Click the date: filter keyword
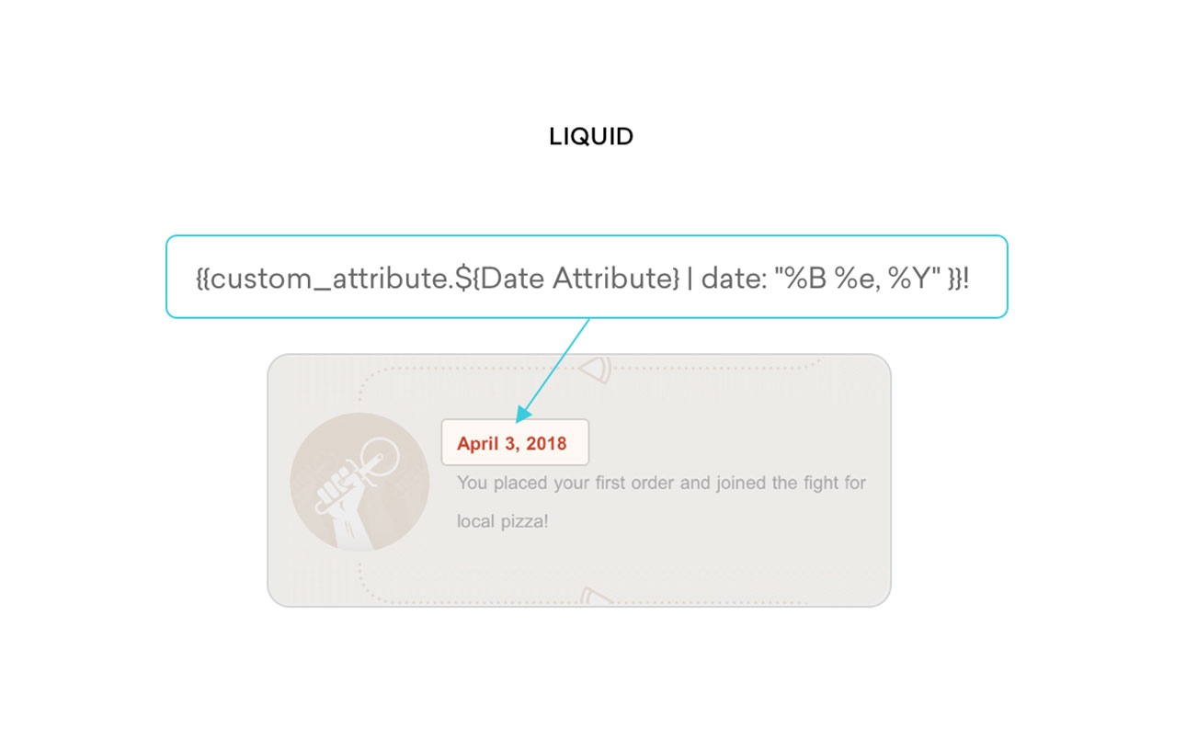The height and width of the screenshot is (752, 1186). (735, 278)
